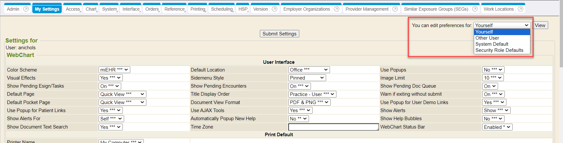
Task: Click the circle arrow icon beside Provider Management
Action: pos(395,9)
